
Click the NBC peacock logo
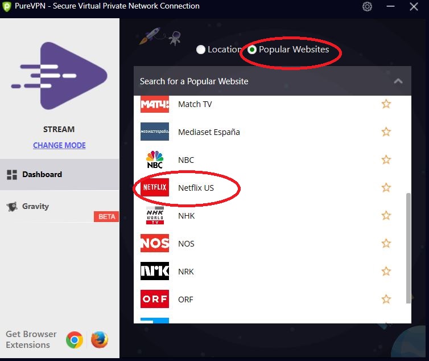[x=155, y=159]
